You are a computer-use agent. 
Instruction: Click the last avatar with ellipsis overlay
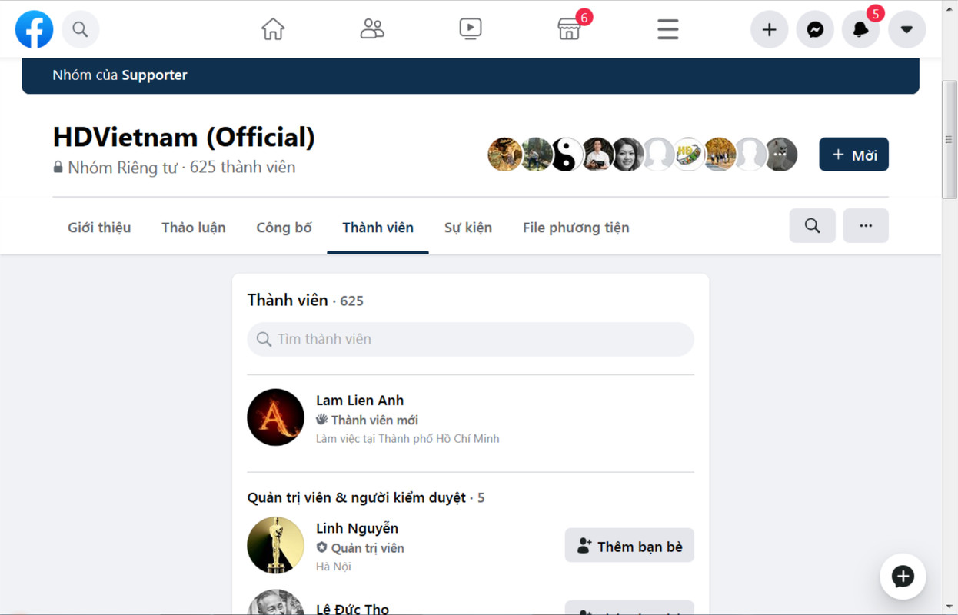[x=781, y=155]
